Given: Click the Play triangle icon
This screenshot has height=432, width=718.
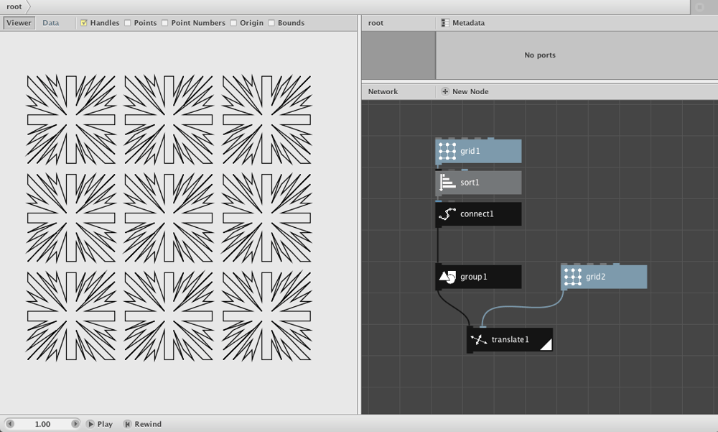Looking at the screenshot, I should [x=90, y=424].
